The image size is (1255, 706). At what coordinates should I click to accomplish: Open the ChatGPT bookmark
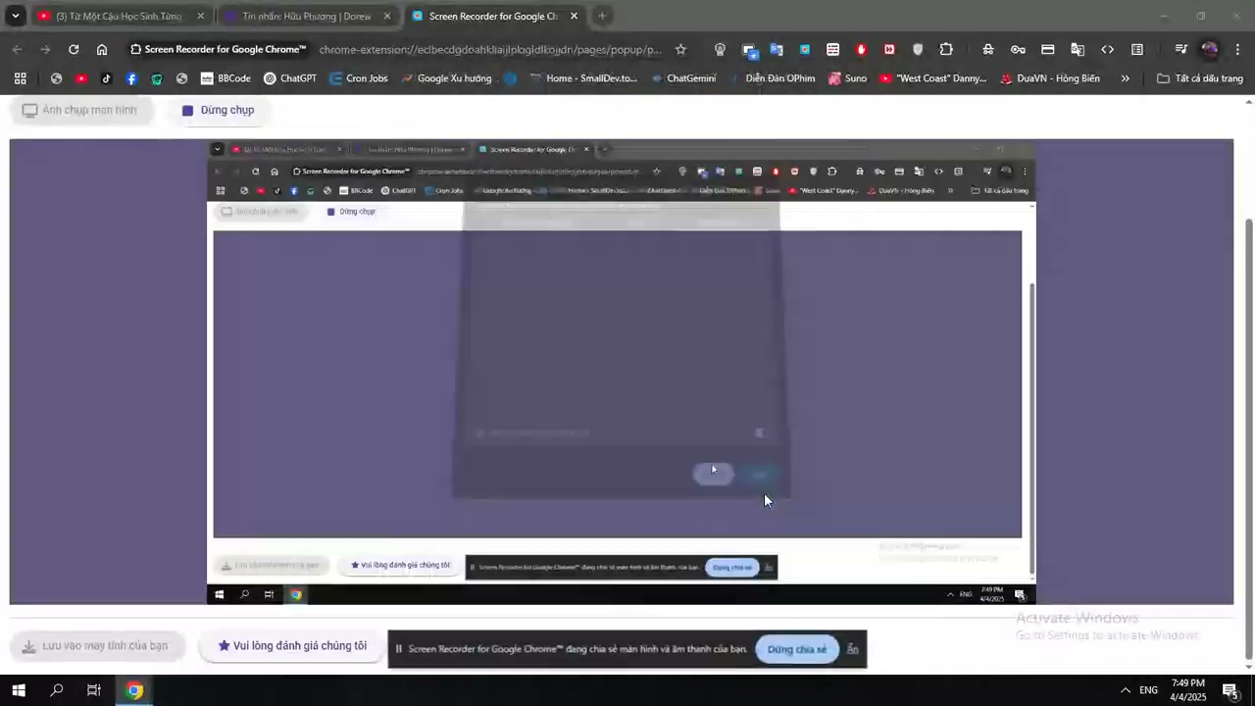point(290,78)
